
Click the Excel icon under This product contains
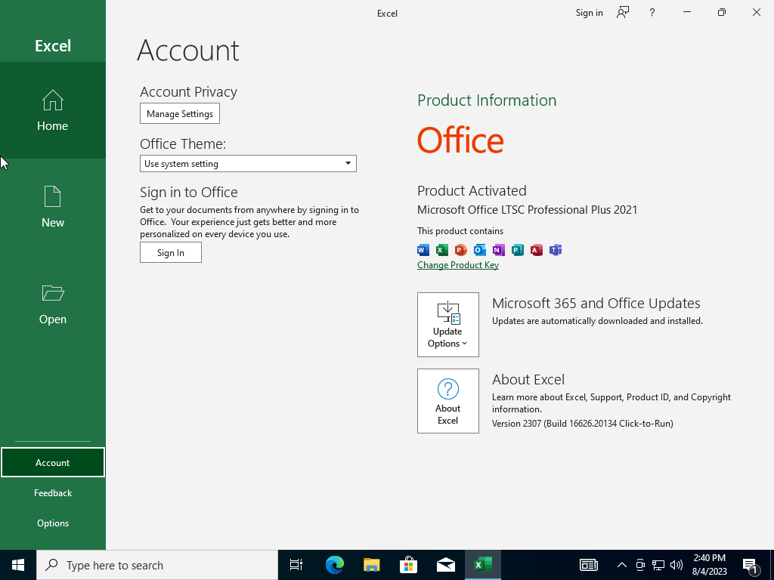(441, 250)
